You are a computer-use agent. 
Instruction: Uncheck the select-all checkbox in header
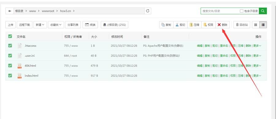pos(10,36)
